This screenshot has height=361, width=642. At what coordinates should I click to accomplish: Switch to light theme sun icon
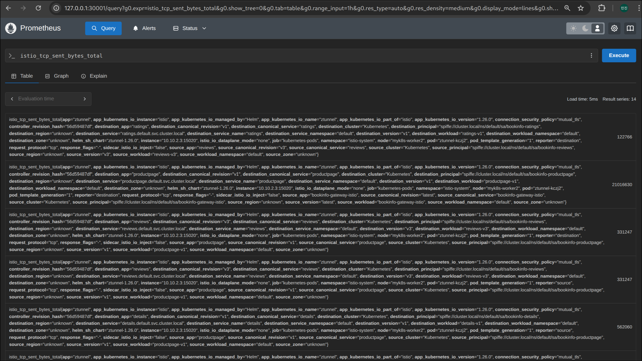click(x=573, y=28)
